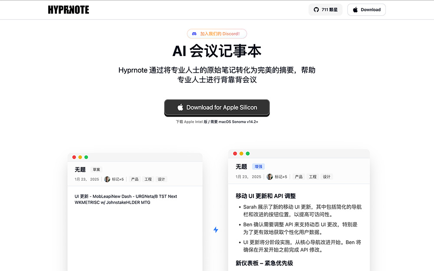
Task: Click the green dot on 增强 window
Action: 248,153
